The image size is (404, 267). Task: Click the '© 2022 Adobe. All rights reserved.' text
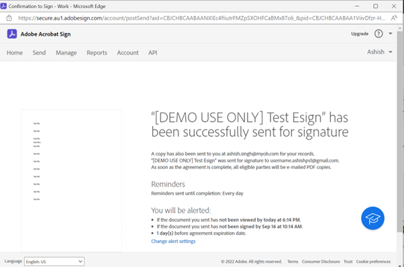pos(252,262)
